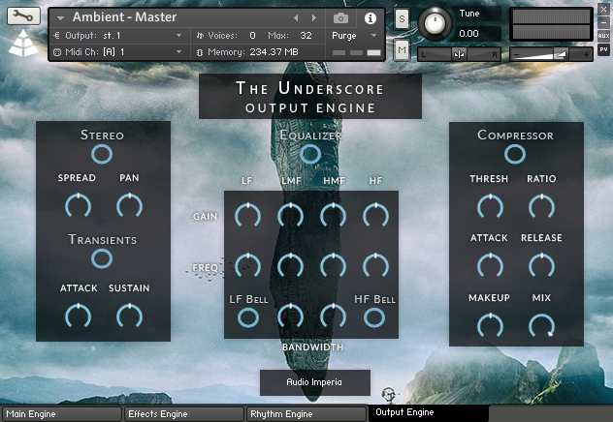Screen dimensions: 613x422
Task: Click the Compressor Ratio knob
Action: pos(541,206)
